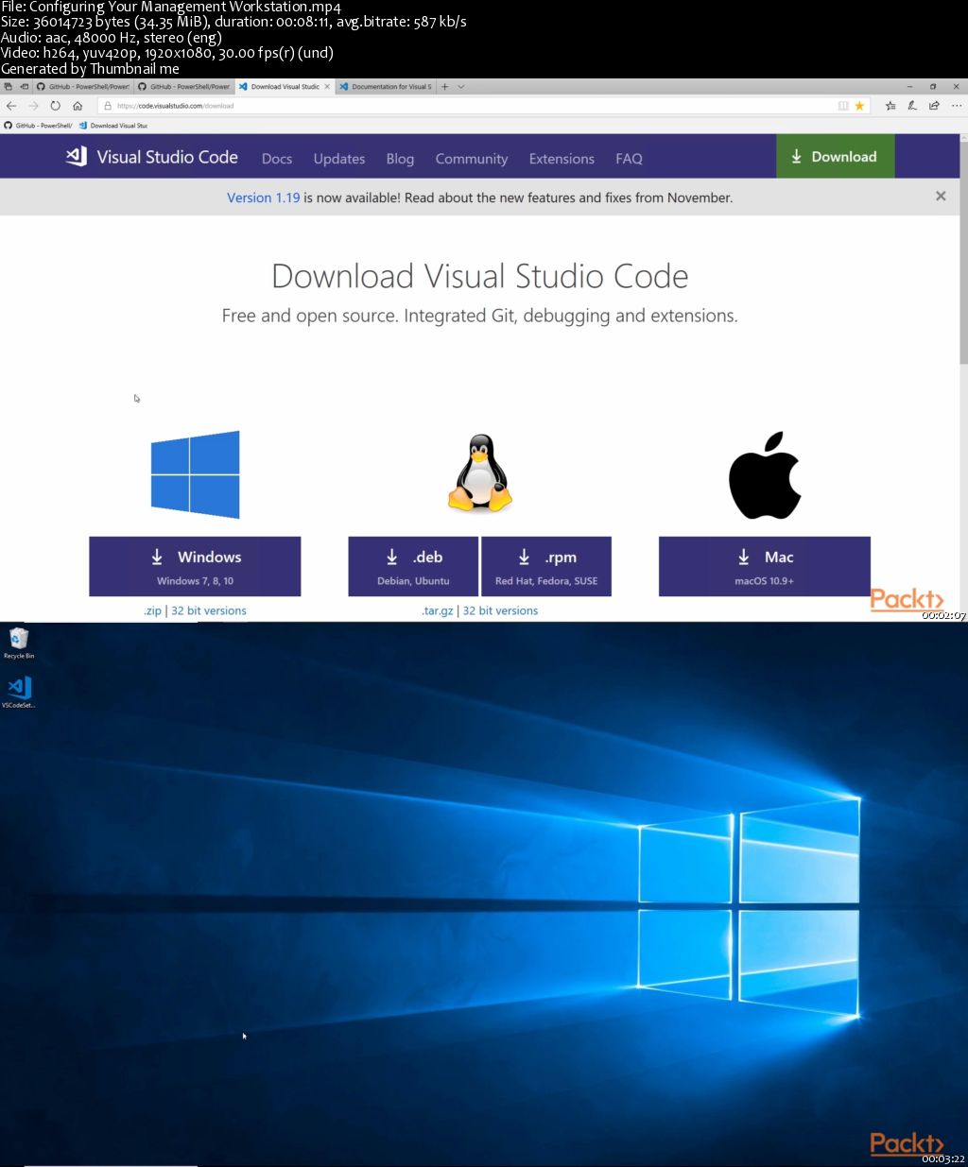Click the Windows .zip link

152,610
